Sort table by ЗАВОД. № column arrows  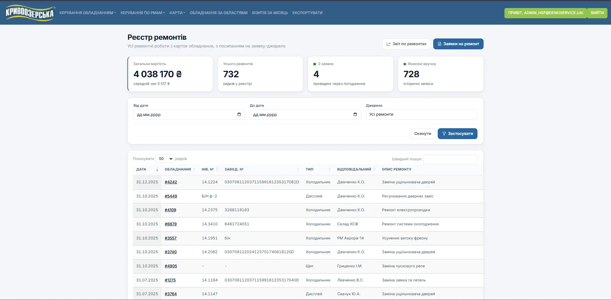[298, 169]
